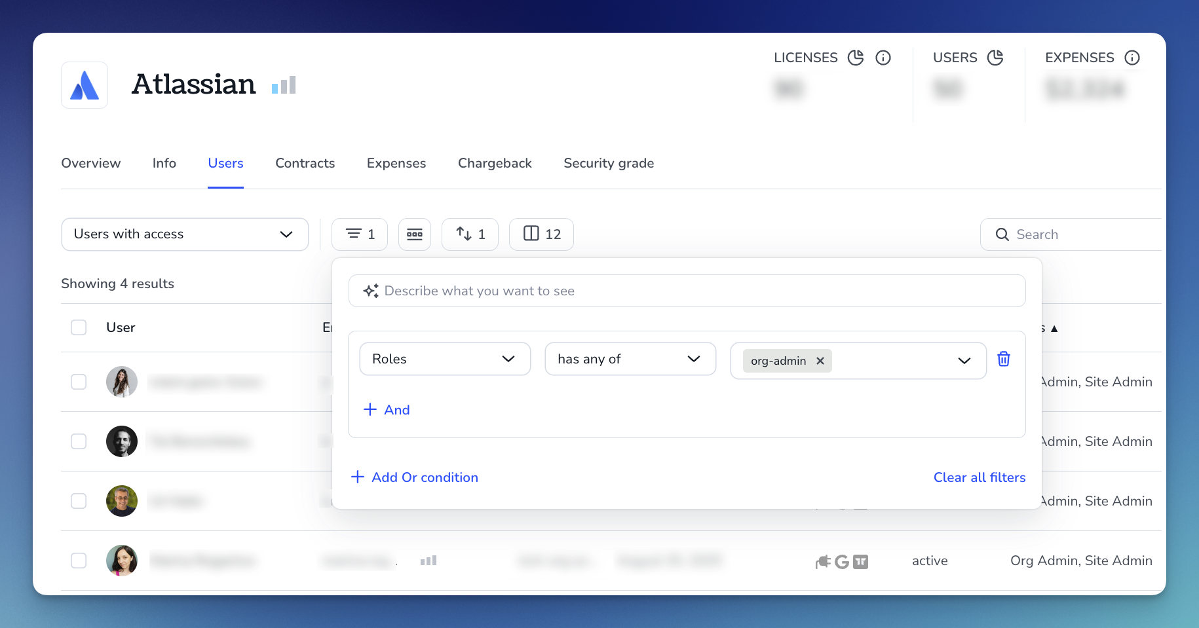
Task: Click the third row user avatar
Action: [122, 501]
